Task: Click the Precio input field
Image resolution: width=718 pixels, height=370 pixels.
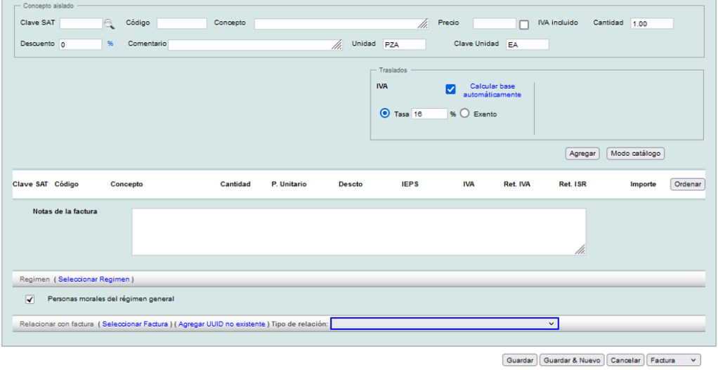Action: [x=494, y=24]
